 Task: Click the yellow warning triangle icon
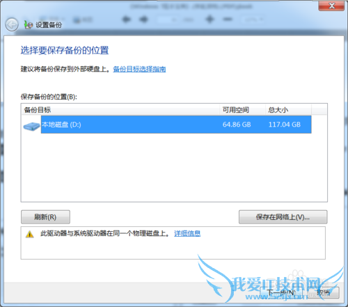[30, 234]
